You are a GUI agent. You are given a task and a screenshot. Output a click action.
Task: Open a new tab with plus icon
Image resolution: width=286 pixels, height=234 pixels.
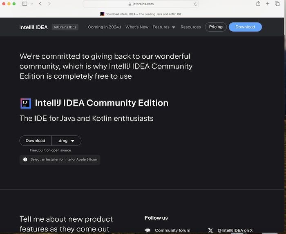[x=268, y=4]
